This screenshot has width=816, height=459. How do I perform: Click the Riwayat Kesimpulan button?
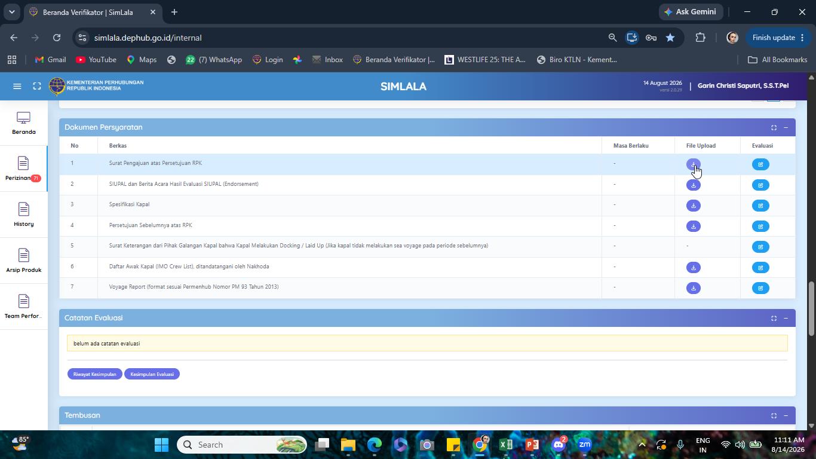95,374
